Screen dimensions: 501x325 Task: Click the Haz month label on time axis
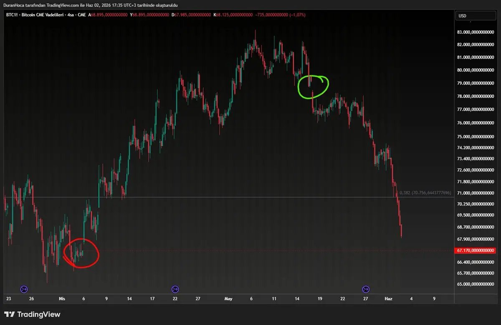pos(388,299)
